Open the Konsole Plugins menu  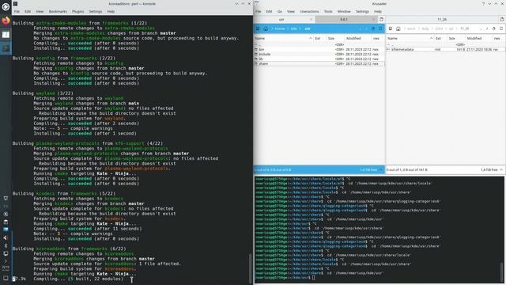click(77, 11)
